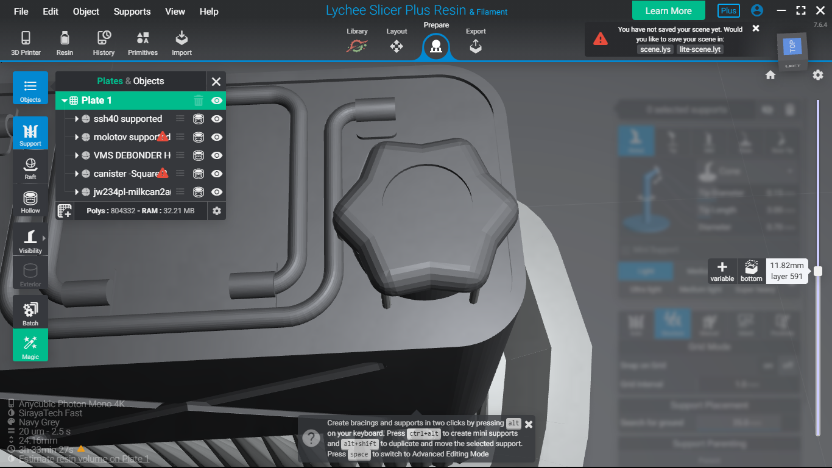Select the Support tool in sidebar
This screenshot has height=468, width=832.
point(30,133)
